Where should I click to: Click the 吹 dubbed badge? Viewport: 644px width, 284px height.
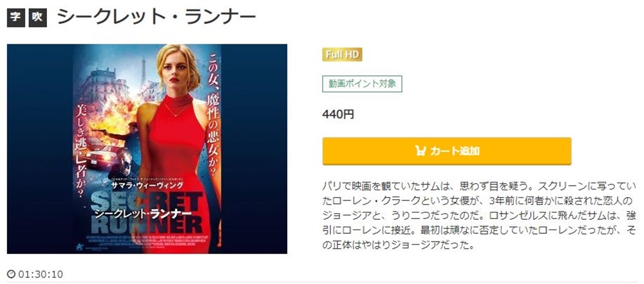point(37,18)
